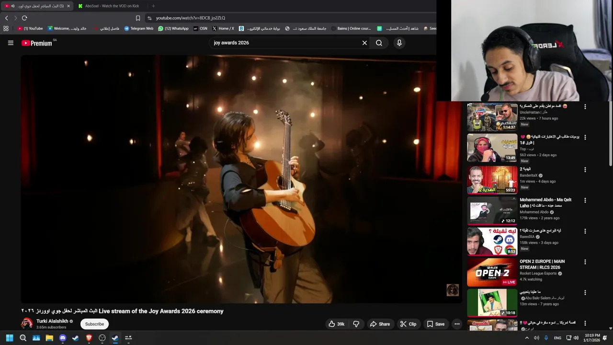Viewport: 613px width, 345px height.
Task: Open notification bell in system tray
Action: click(605, 338)
